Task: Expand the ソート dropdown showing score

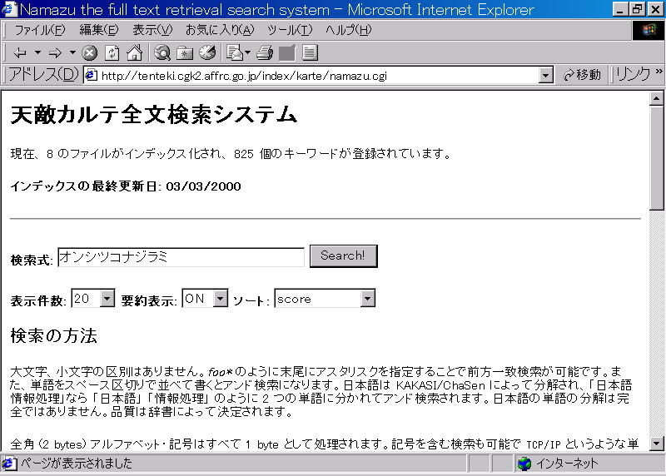Action: click(x=367, y=298)
